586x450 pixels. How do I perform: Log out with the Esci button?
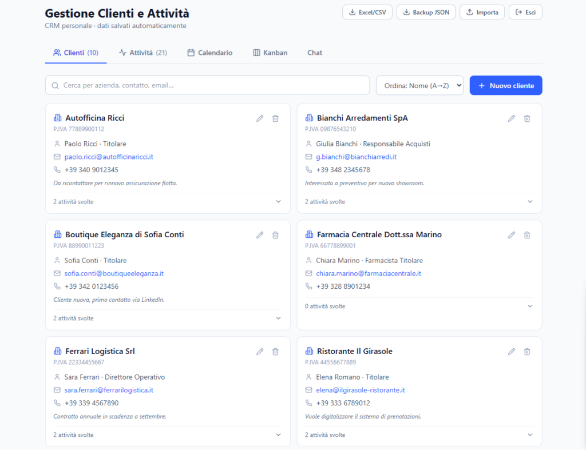pos(525,13)
